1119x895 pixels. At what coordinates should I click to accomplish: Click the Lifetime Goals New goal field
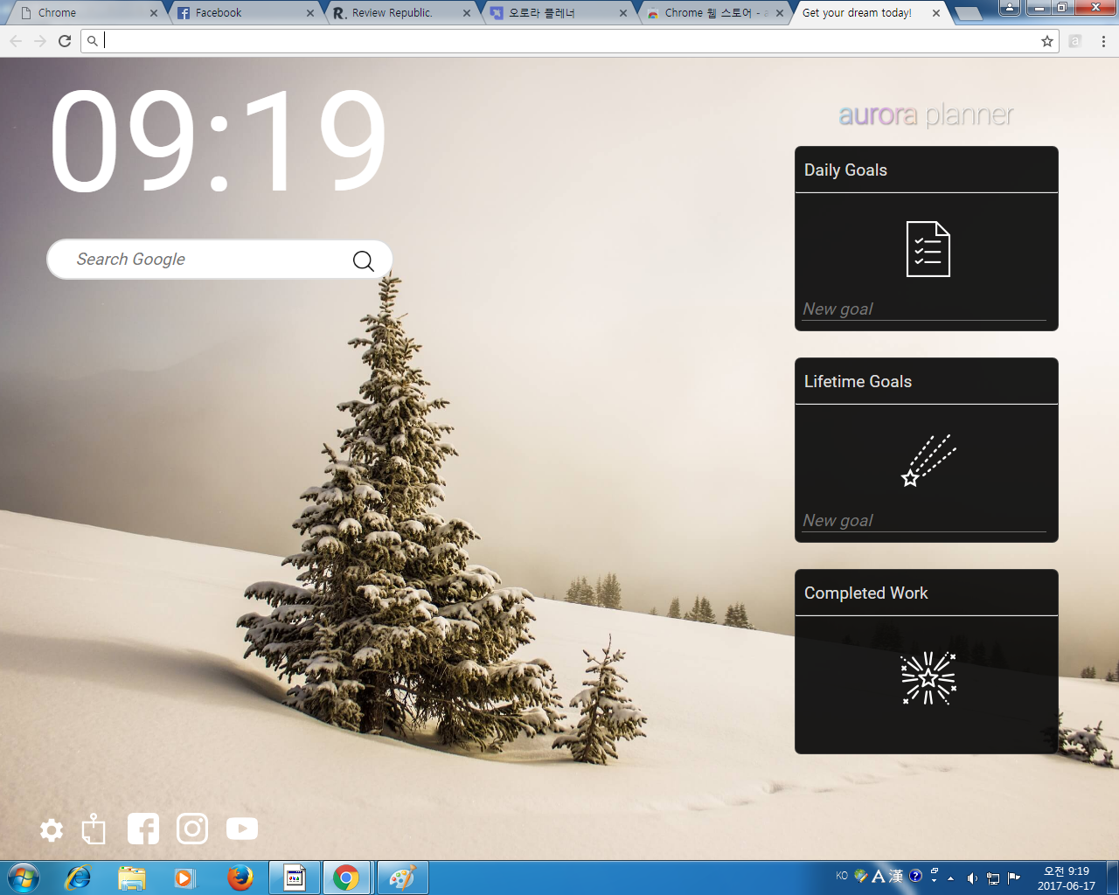pos(924,521)
